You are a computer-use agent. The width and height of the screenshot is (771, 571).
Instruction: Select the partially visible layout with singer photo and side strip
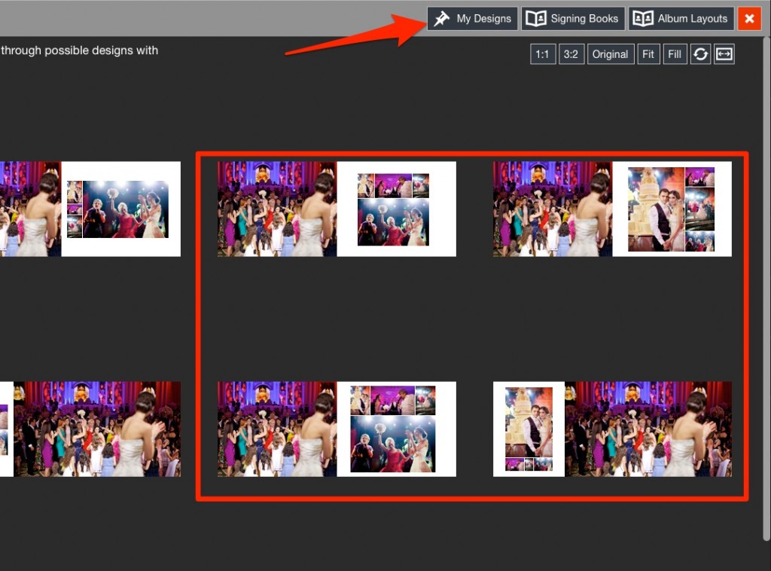90,209
